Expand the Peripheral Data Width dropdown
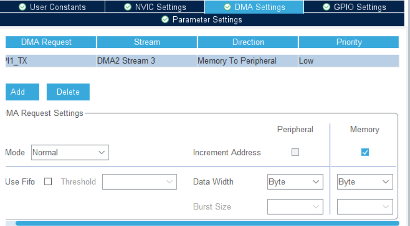Image resolution: width=410 pixels, height=226 pixels. click(294, 182)
